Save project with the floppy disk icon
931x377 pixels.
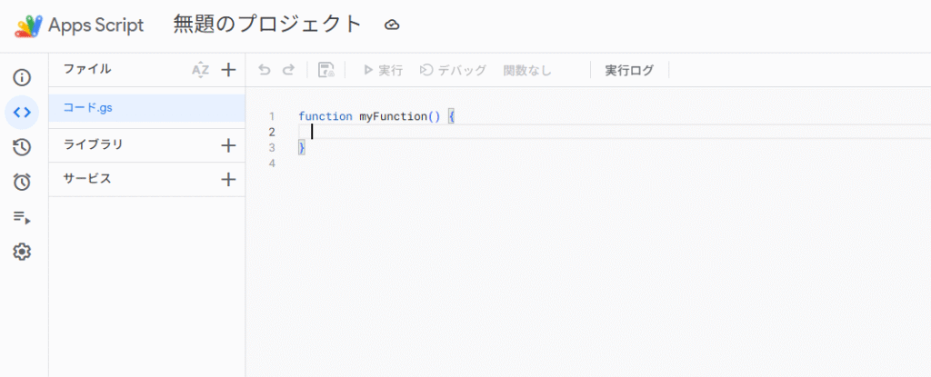(326, 70)
